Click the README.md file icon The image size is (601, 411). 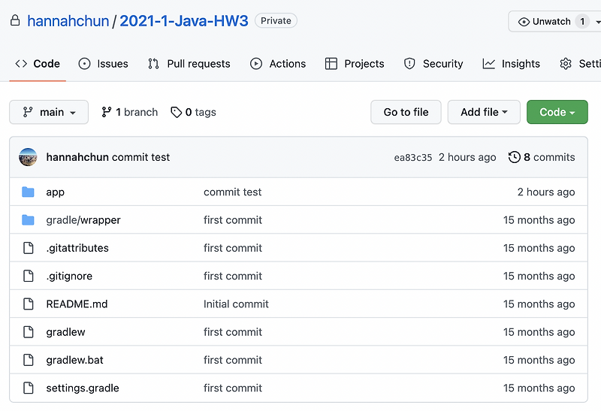click(29, 304)
